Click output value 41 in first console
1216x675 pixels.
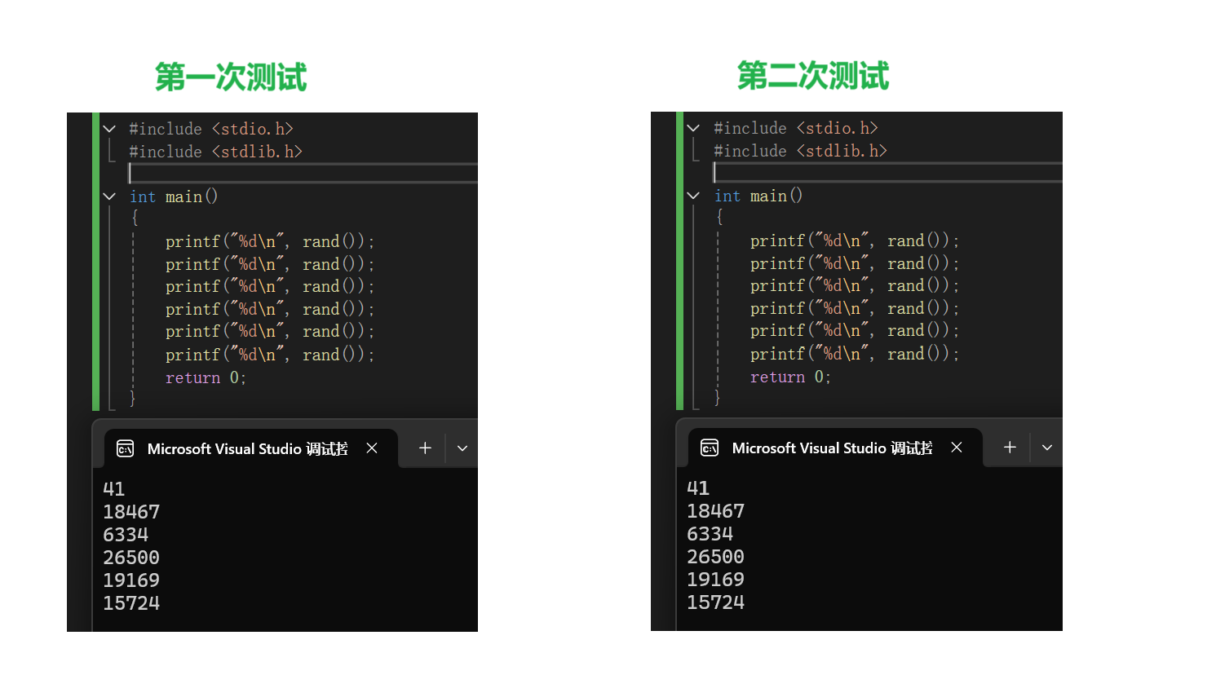(114, 489)
